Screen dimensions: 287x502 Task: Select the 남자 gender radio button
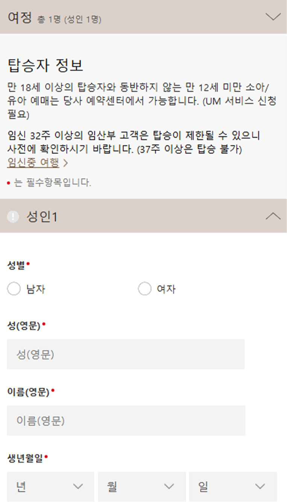[14, 289]
